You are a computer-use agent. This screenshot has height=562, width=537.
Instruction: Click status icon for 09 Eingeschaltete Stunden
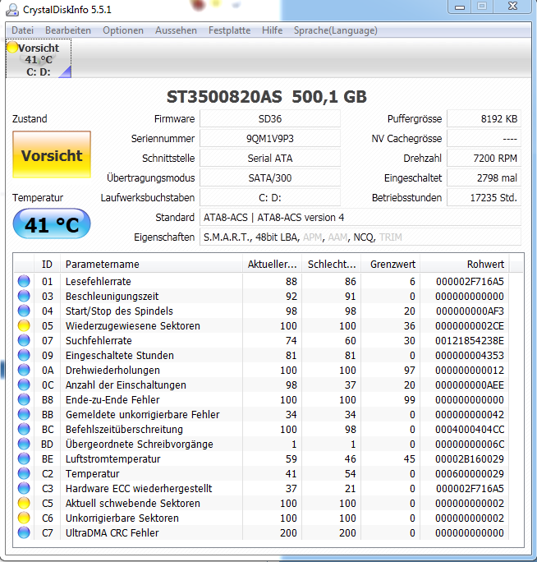click(24, 355)
